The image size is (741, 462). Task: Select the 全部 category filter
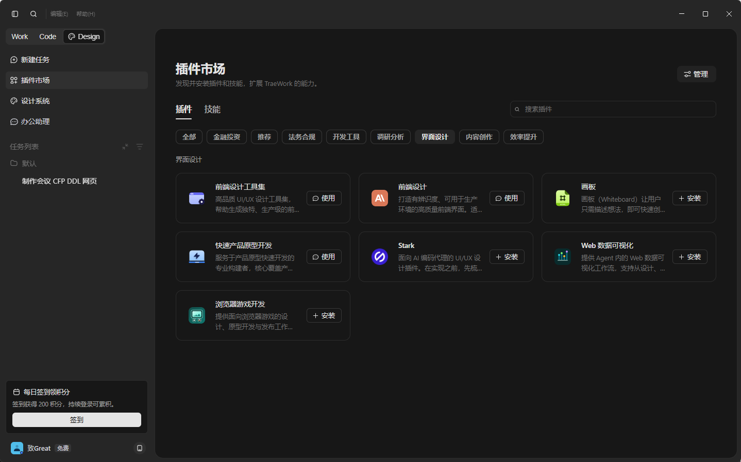[189, 137]
